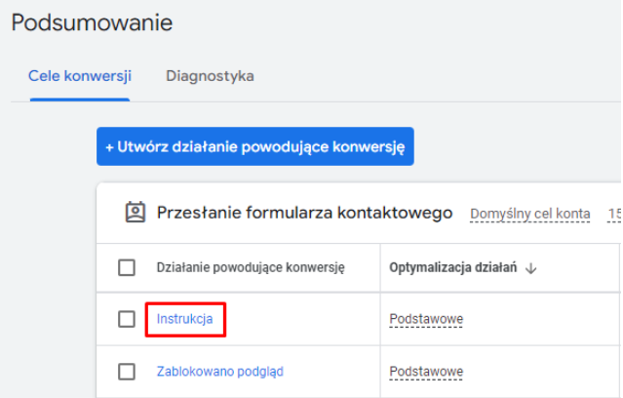The height and width of the screenshot is (398, 623).
Task: Click the Przesłanie formularza kontaktowego group title
Action: (x=304, y=213)
